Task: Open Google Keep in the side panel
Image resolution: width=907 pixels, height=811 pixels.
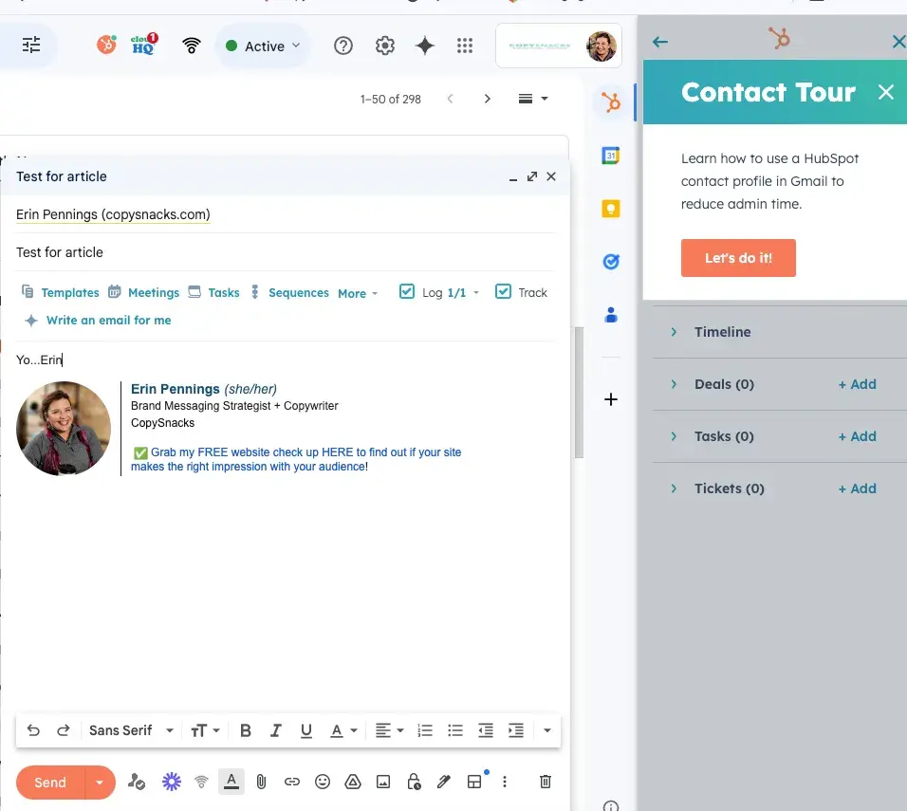Action: 611,209
